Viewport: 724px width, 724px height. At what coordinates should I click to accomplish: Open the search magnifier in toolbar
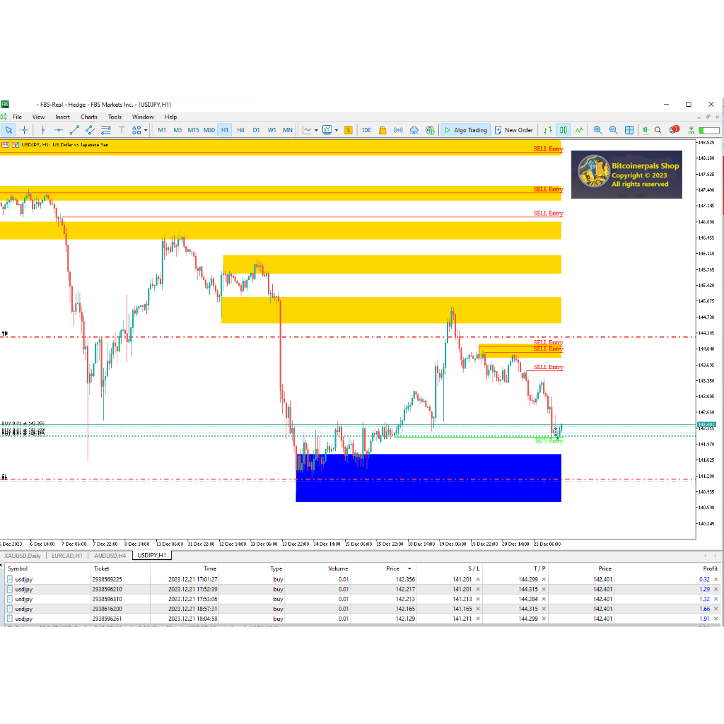pos(658,130)
